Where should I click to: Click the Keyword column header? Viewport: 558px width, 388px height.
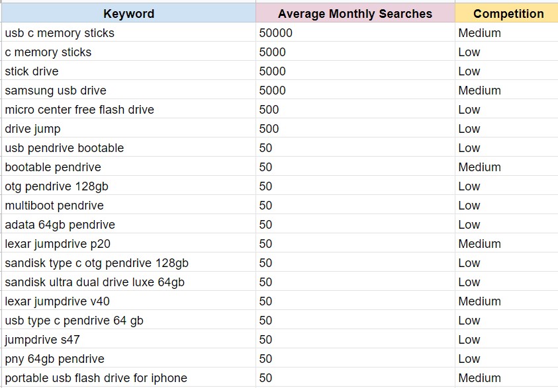coord(128,13)
